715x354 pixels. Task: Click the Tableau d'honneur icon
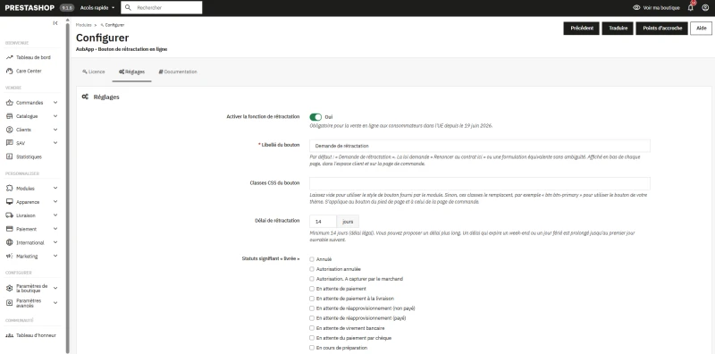[x=10, y=335]
